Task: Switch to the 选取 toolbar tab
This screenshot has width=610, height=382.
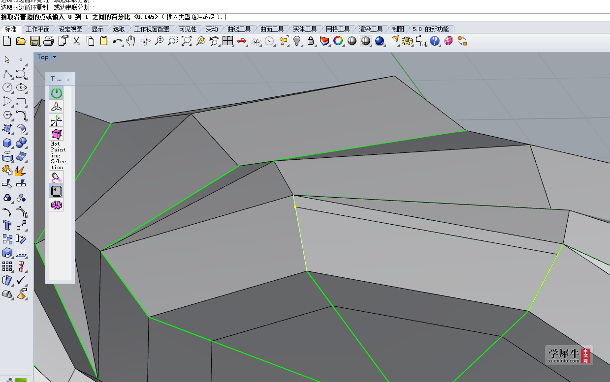Action: 119,29
